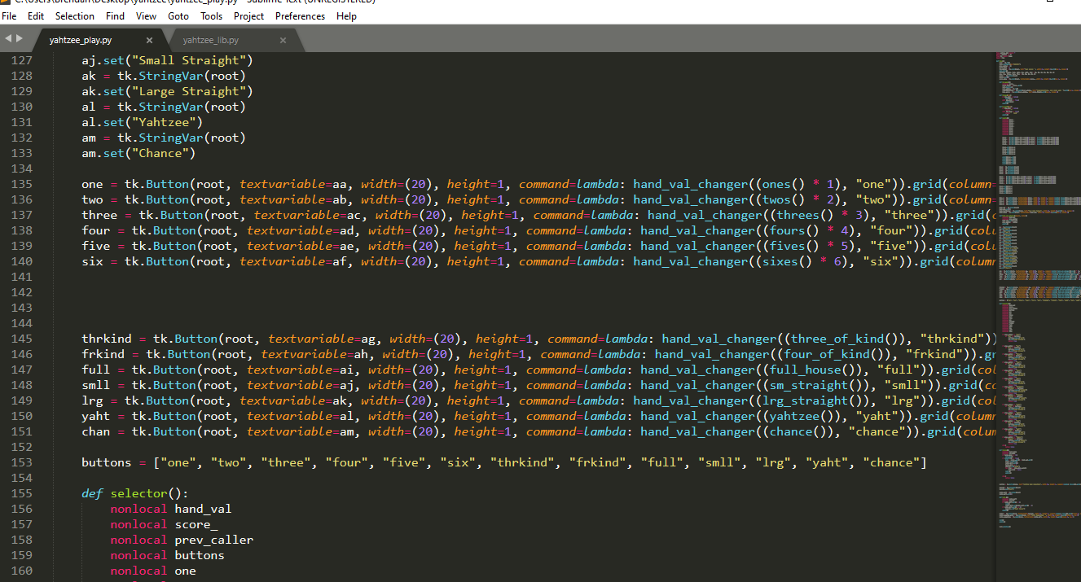The height and width of the screenshot is (582, 1081).
Task: Click line number 141 in gutter
Action: click(21, 277)
